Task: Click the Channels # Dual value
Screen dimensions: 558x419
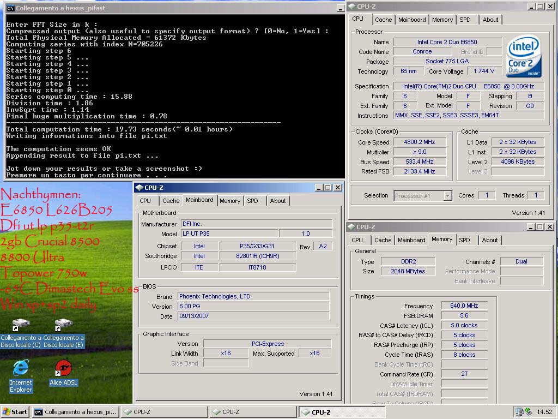Action: pyautogui.click(x=521, y=261)
